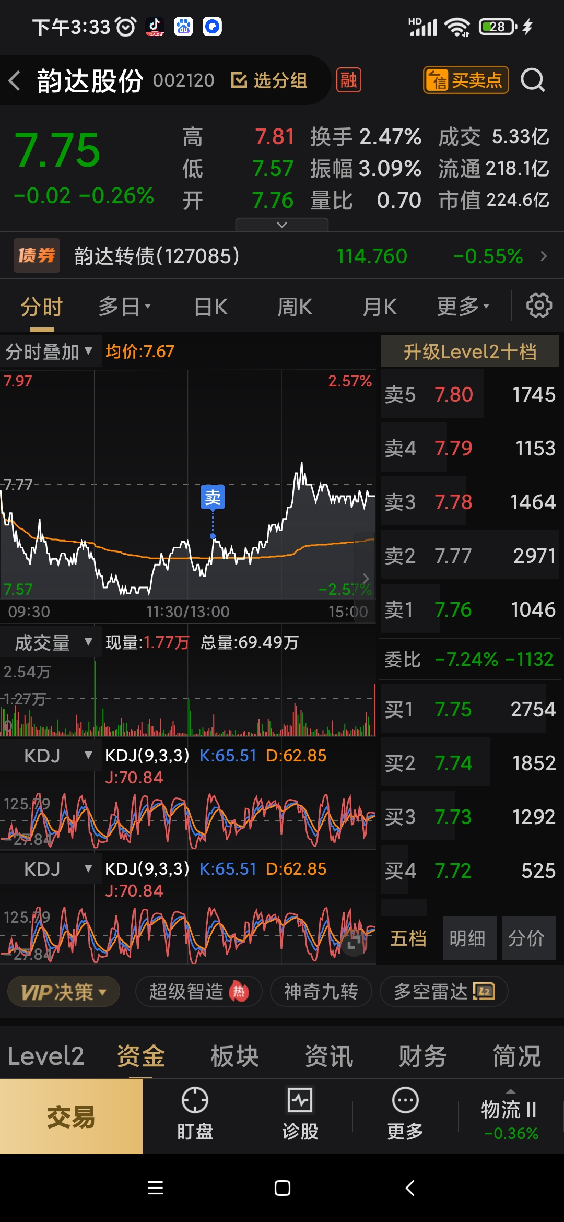
Task: Select 买3 7.73 order row
Action: click(470, 817)
